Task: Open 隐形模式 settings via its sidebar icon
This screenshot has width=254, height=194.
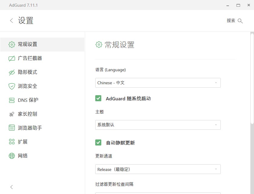Action: click(11, 72)
